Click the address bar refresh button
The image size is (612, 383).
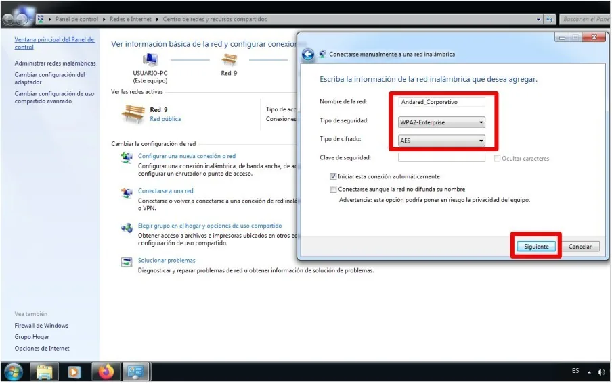550,19
